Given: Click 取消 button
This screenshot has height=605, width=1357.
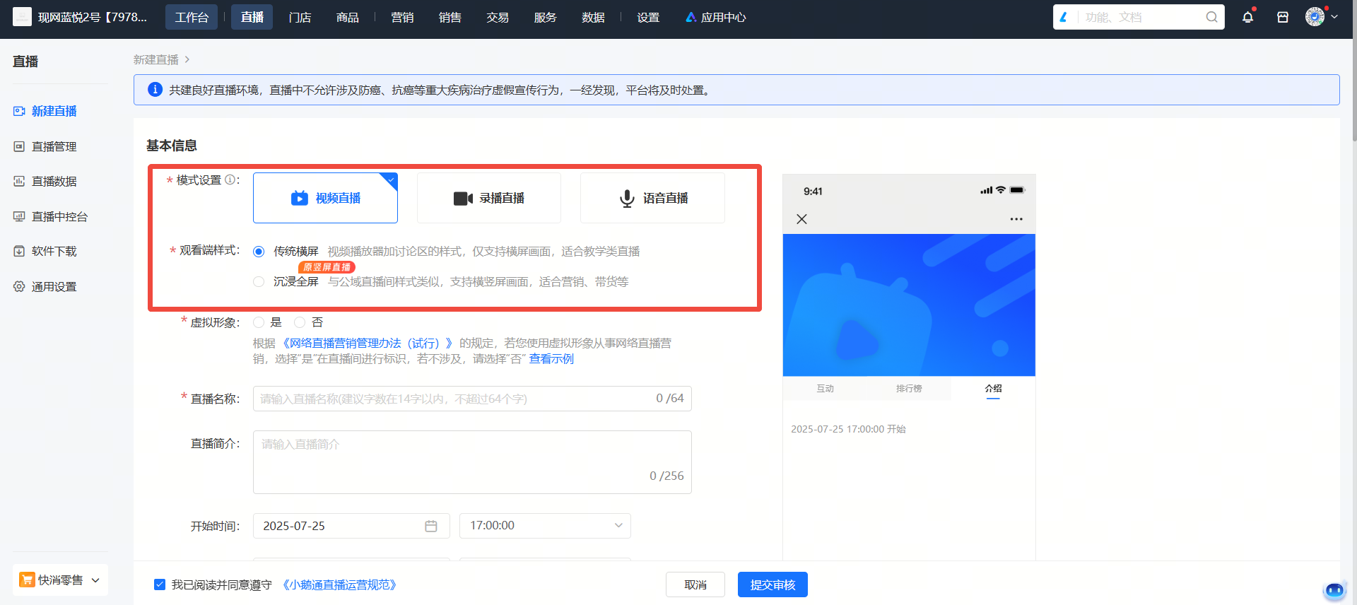Looking at the screenshot, I should 695,585.
